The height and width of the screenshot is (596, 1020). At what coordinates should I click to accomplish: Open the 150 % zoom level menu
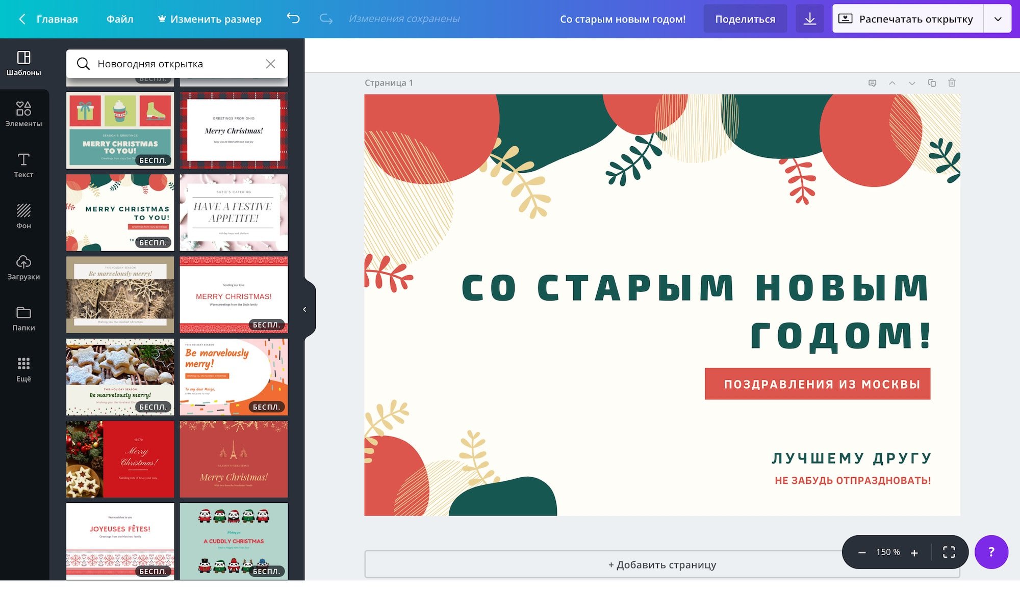click(x=888, y=552)
